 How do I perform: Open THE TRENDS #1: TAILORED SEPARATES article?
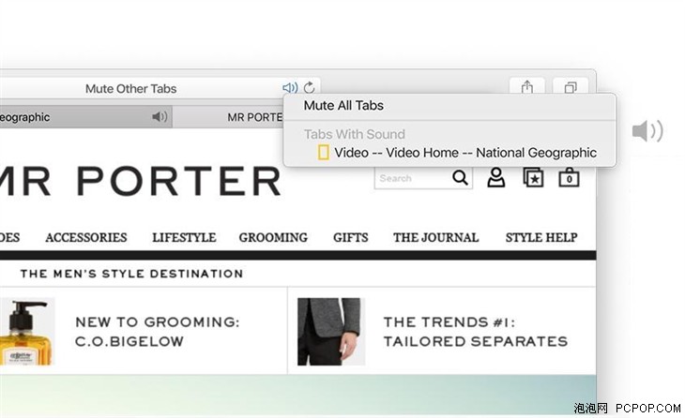click(x=476, y=332)
